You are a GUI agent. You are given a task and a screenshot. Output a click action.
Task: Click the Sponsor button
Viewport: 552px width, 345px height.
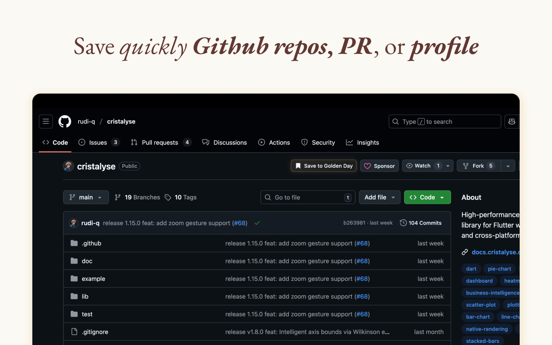tap(379, 166)
